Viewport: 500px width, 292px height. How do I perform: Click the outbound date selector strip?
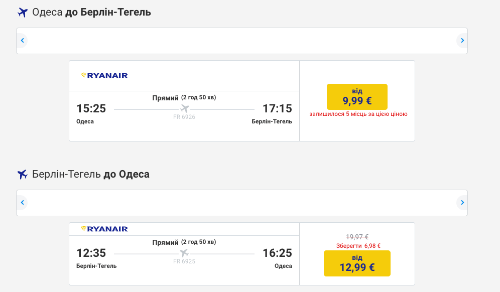(x=242, y=41)
